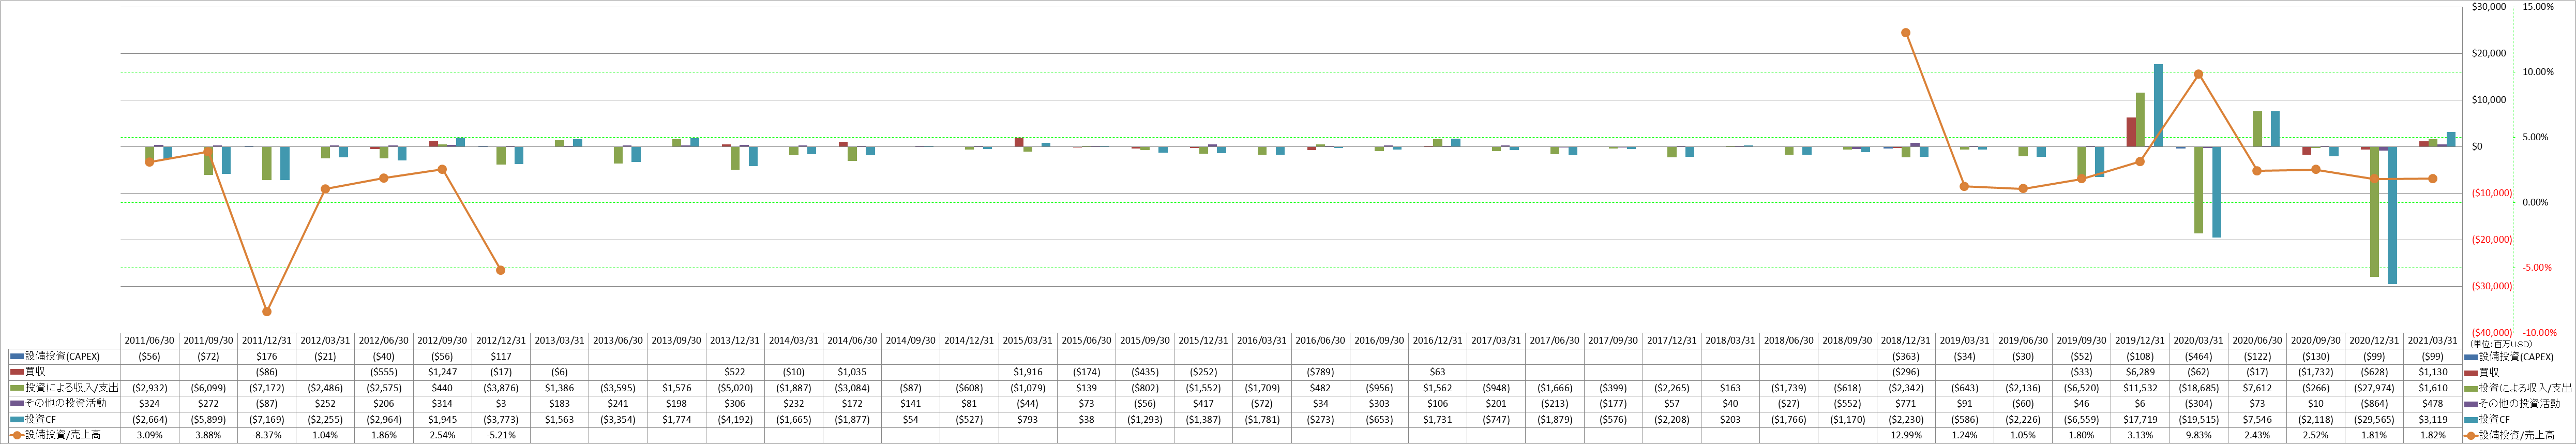Viewport: 2576px width, 444px height.
Task: Select the $1,916 acquisition cell
Action: 1028,372
